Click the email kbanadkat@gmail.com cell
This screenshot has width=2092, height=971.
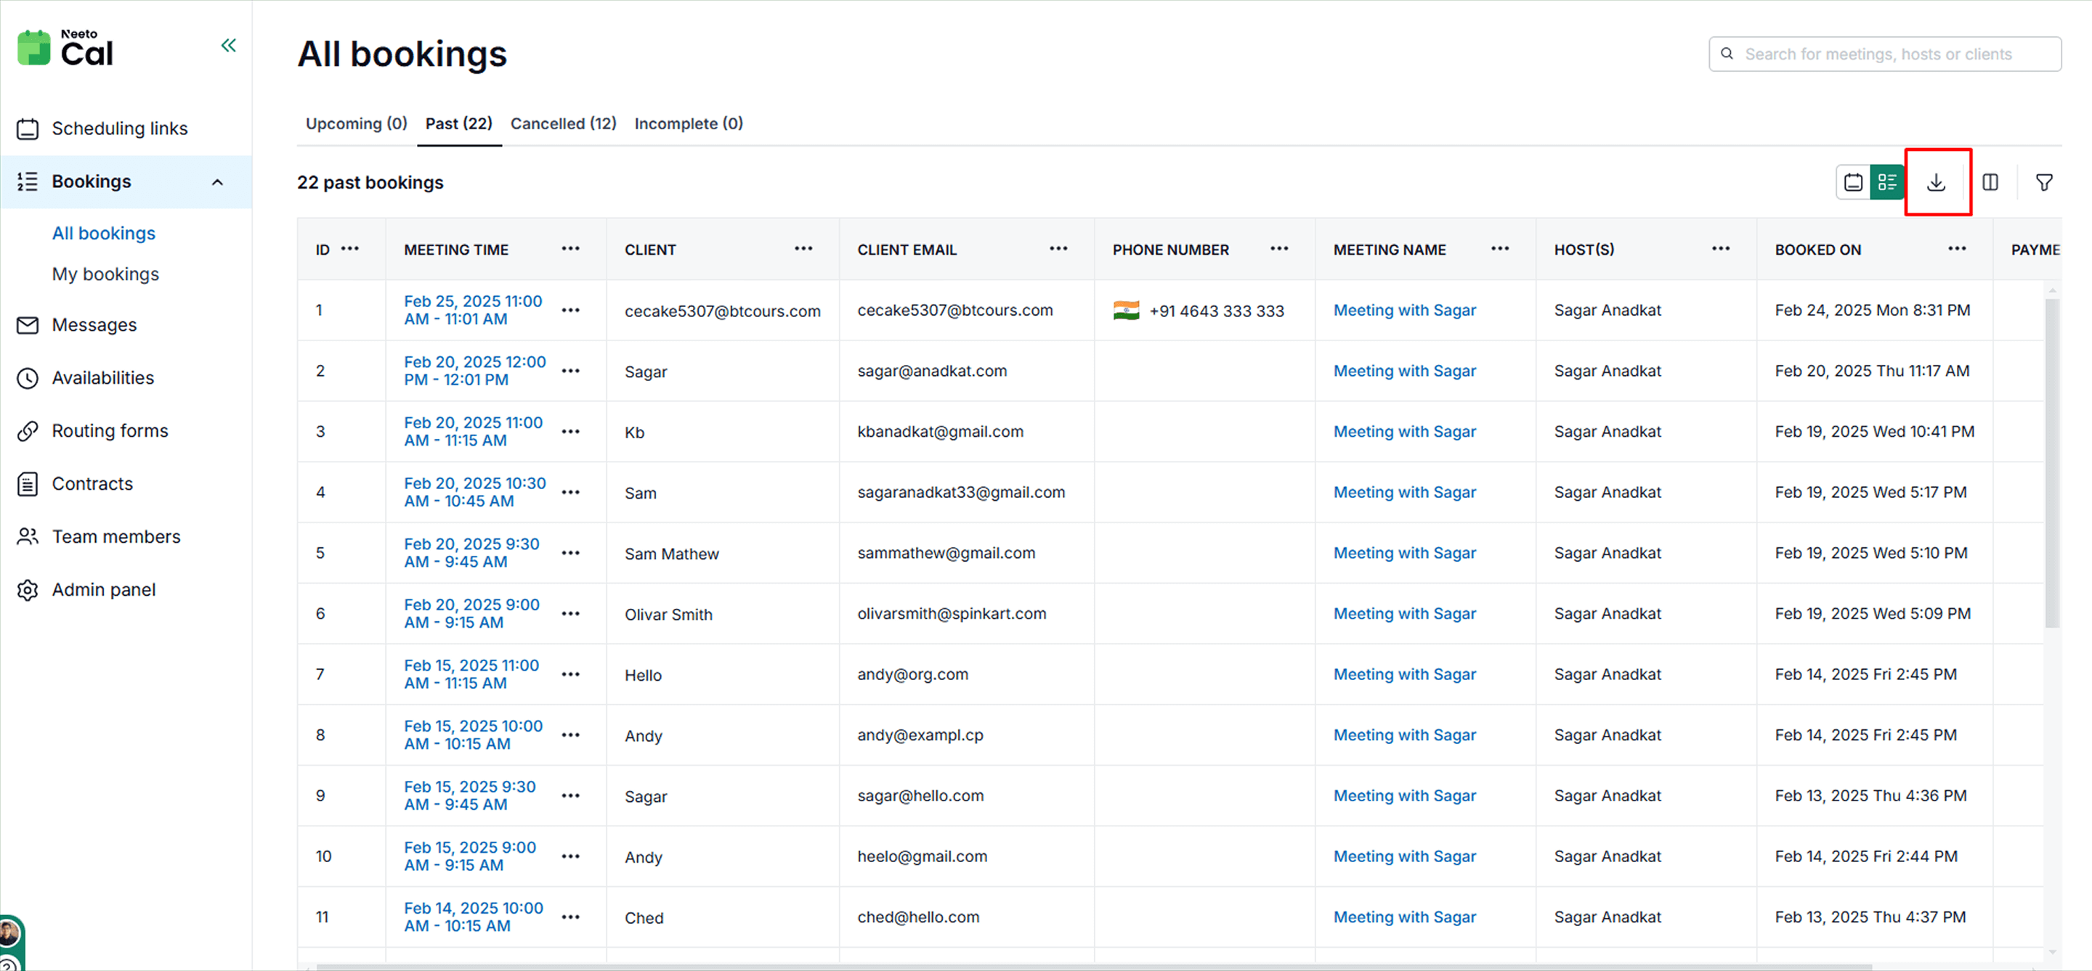pos(941,432)
